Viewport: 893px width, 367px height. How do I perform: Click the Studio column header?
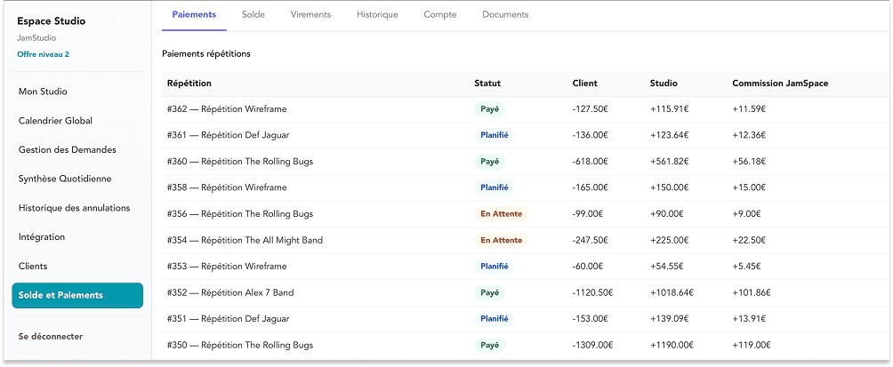(664, 84)
